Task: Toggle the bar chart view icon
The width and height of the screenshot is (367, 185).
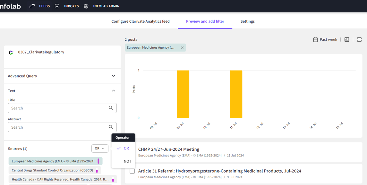Action: click(347, 39)
